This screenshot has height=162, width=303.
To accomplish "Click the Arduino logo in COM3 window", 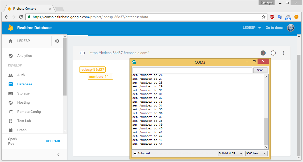I will [x=134, y=62].
